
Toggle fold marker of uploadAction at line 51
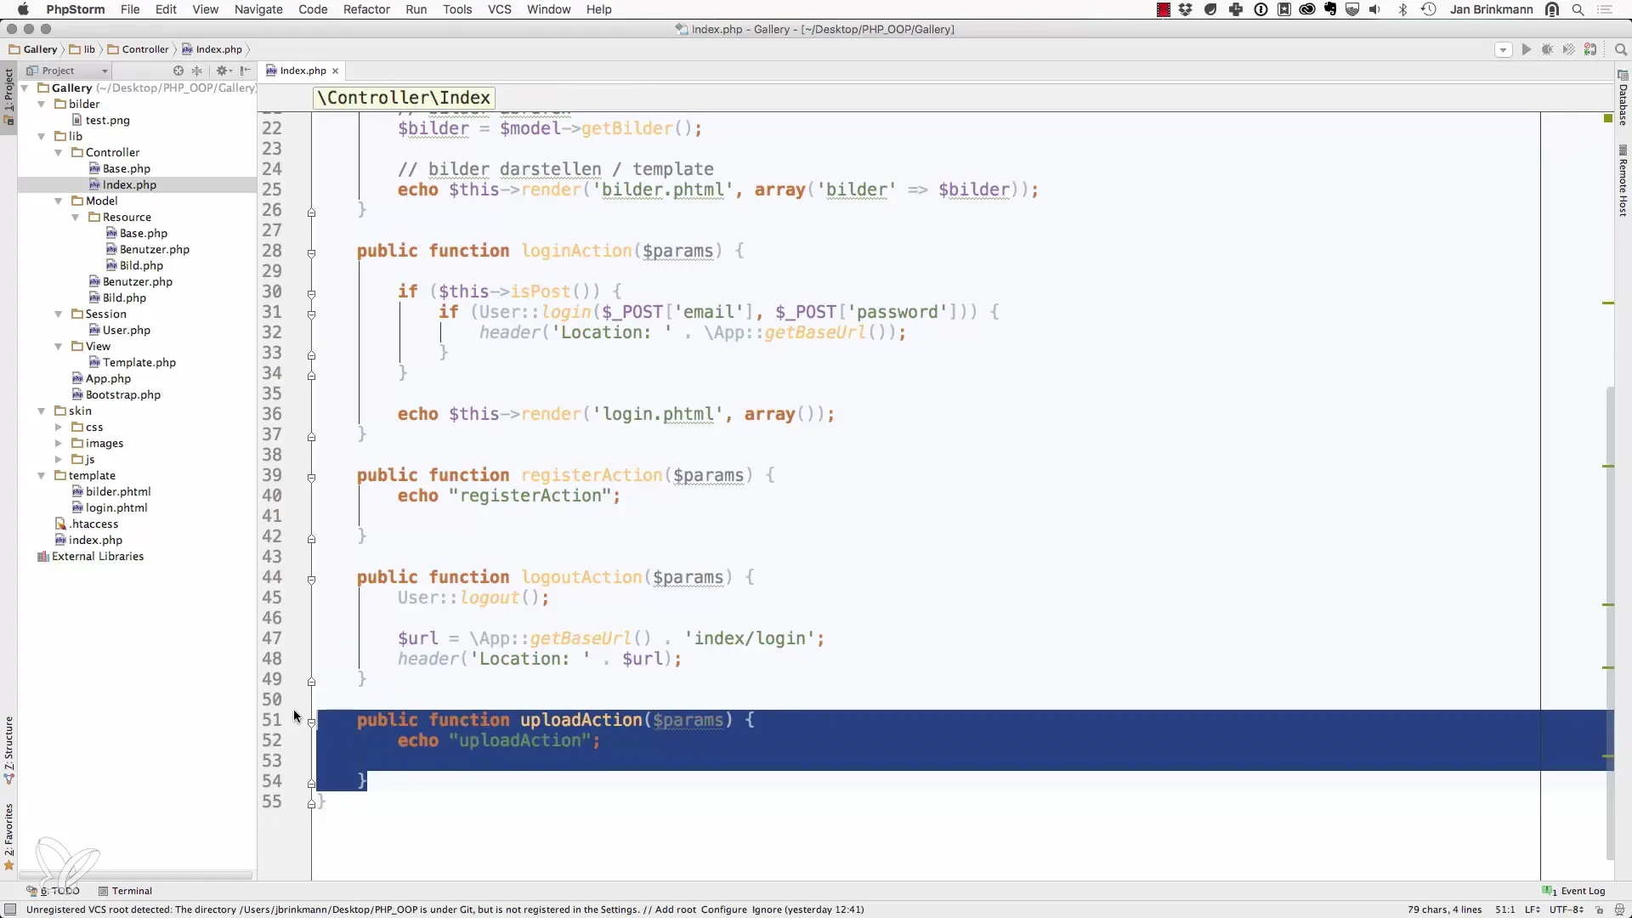point(311,722)
